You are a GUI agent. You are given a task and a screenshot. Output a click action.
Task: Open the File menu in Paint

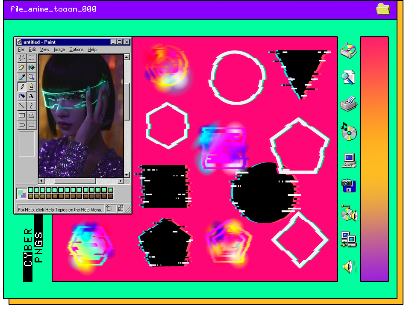[21, 50]
